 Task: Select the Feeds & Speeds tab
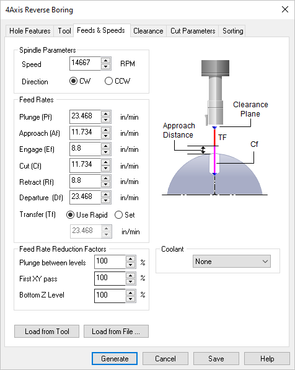pyautogui.click(x=101, y=30)
